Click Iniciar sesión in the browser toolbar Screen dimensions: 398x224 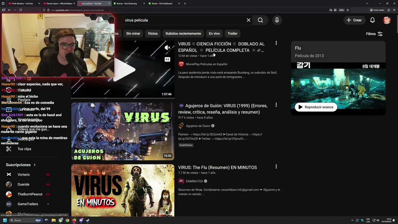pos(377,10)
